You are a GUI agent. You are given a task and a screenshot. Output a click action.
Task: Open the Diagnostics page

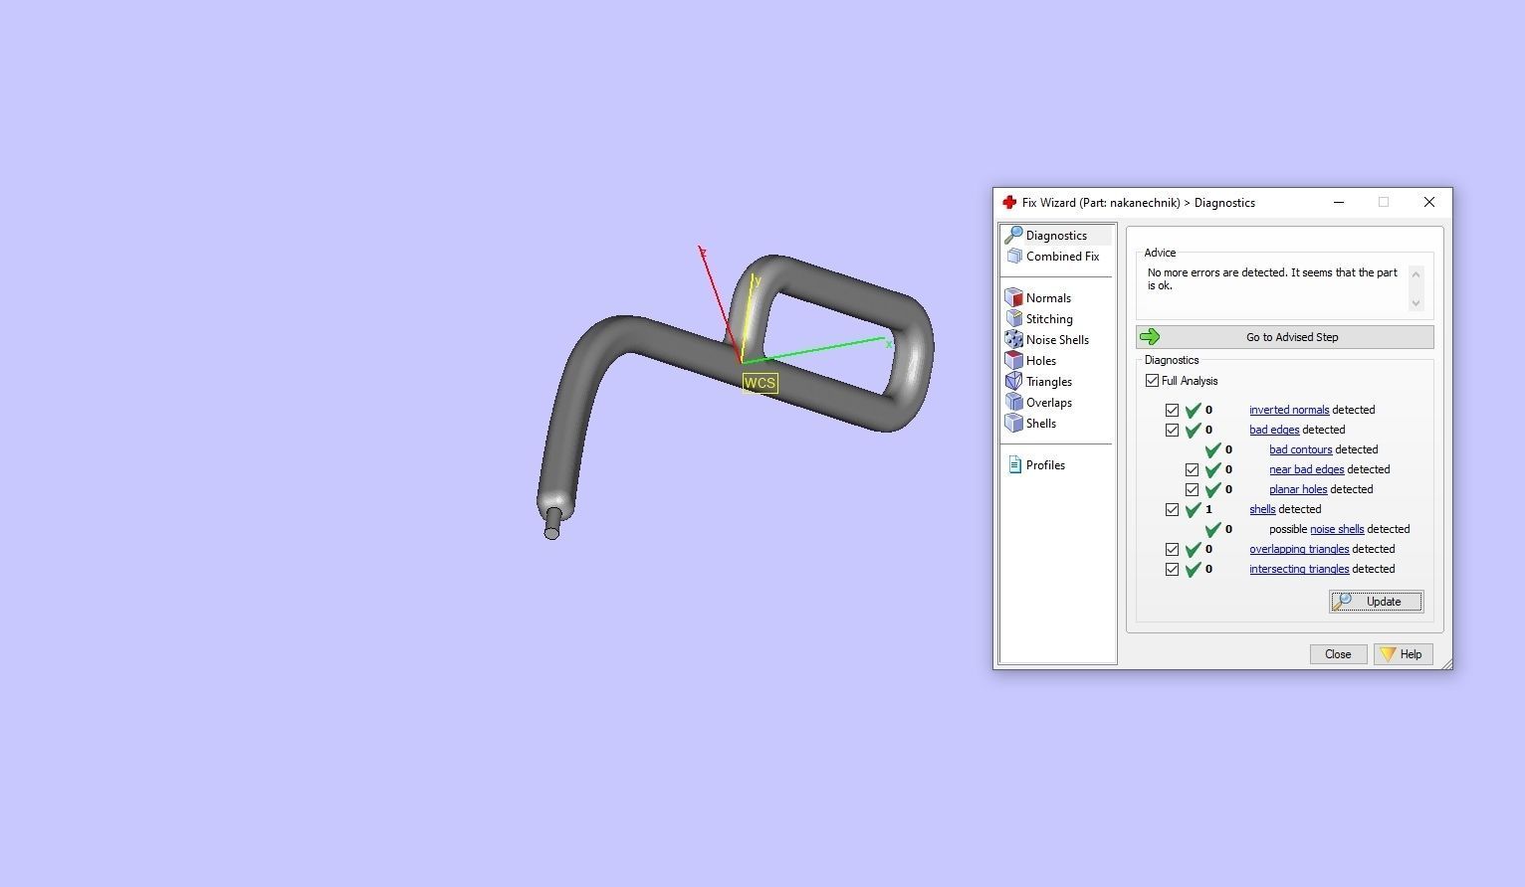[1056, 236]
